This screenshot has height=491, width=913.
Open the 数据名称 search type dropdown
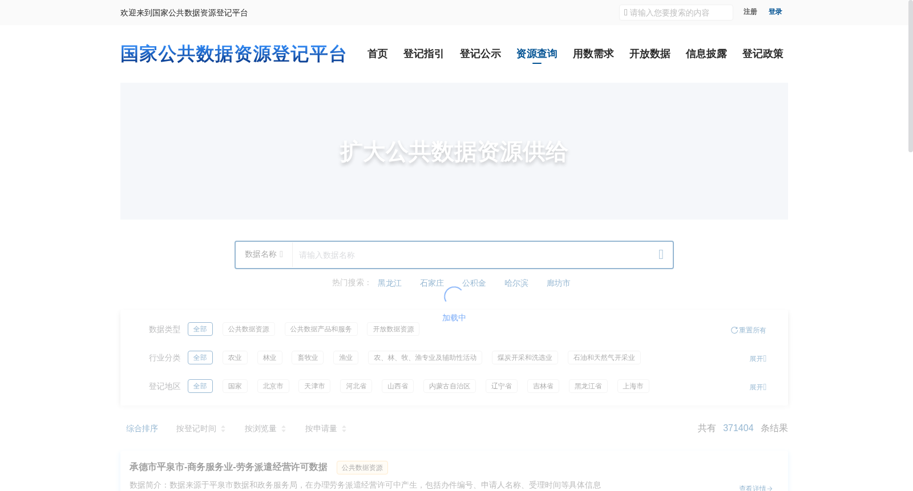click(264, 254)
